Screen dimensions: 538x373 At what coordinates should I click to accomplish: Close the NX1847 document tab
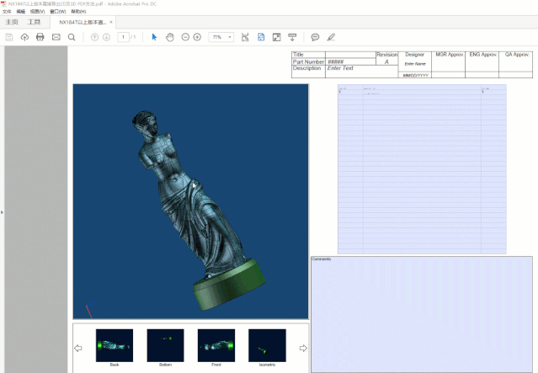[x=111, y=22]
